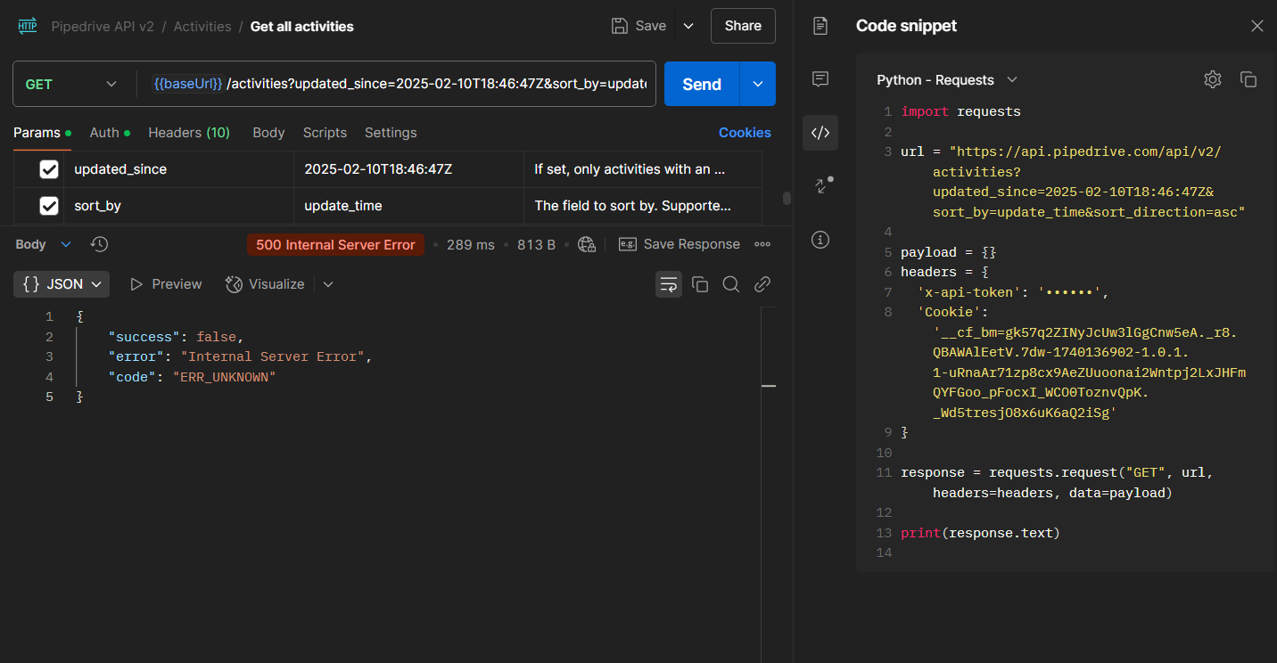This screenshot has height=663, width=1277.
Task: Click the blue Send button
Action: pos(701,84)
